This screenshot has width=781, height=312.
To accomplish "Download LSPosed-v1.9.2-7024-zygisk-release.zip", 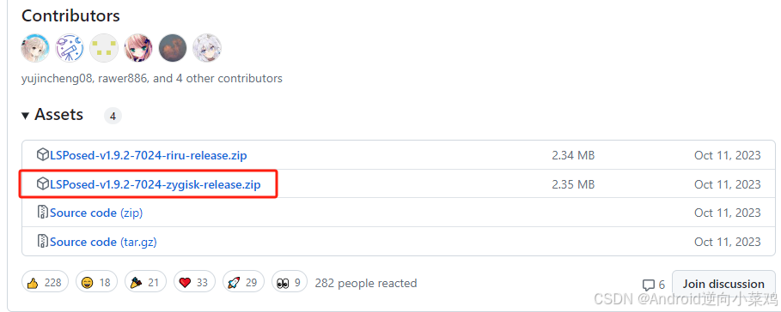I will coord(156,185).
